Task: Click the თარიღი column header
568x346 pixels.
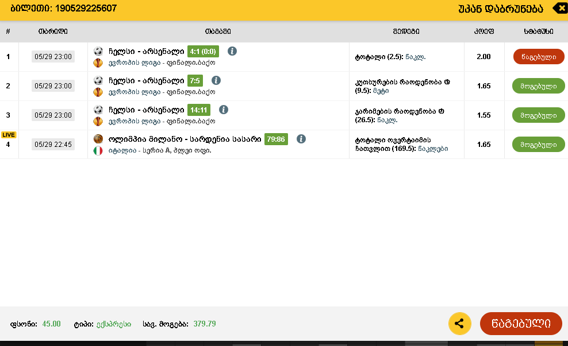Action: (53, 32)
